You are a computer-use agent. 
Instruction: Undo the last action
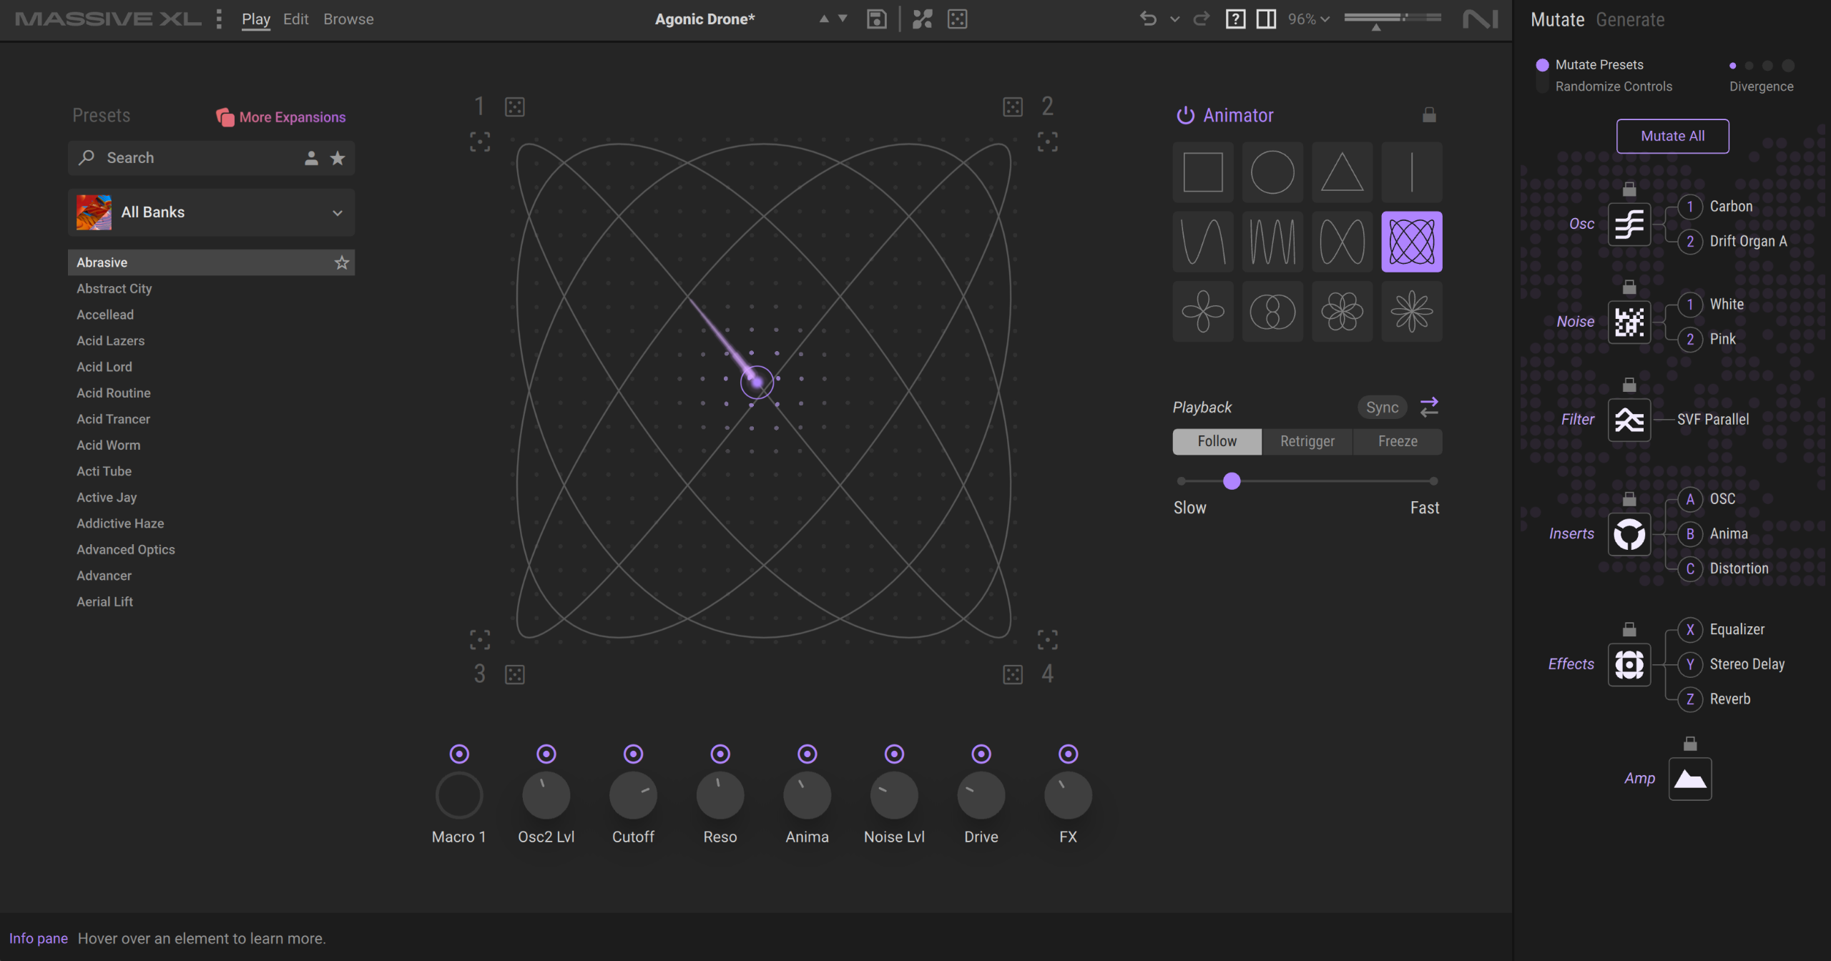tap(1148, 19)
